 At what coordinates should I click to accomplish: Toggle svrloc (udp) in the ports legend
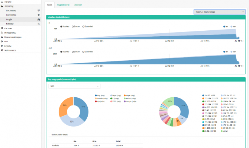point(130,98)
